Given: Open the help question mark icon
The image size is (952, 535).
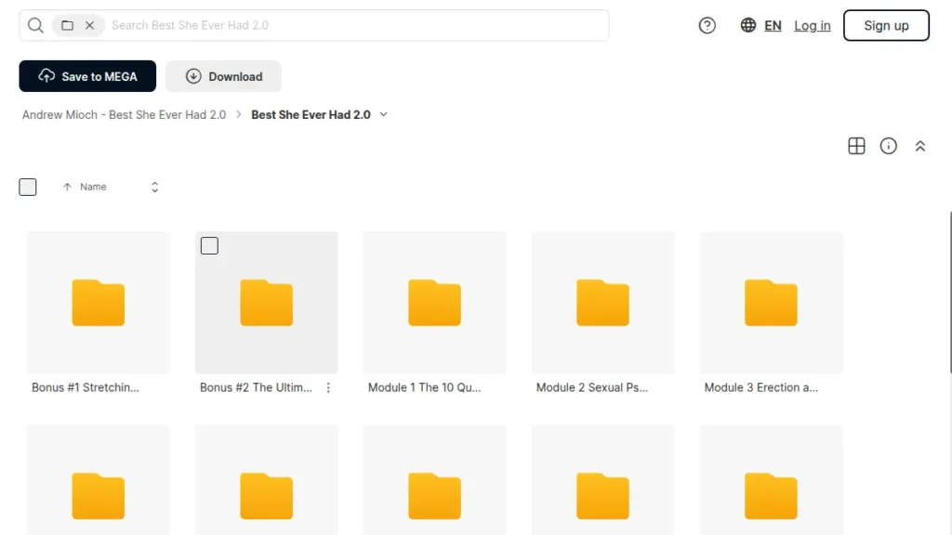Looking at the screenshot, I should pos(707,25).
